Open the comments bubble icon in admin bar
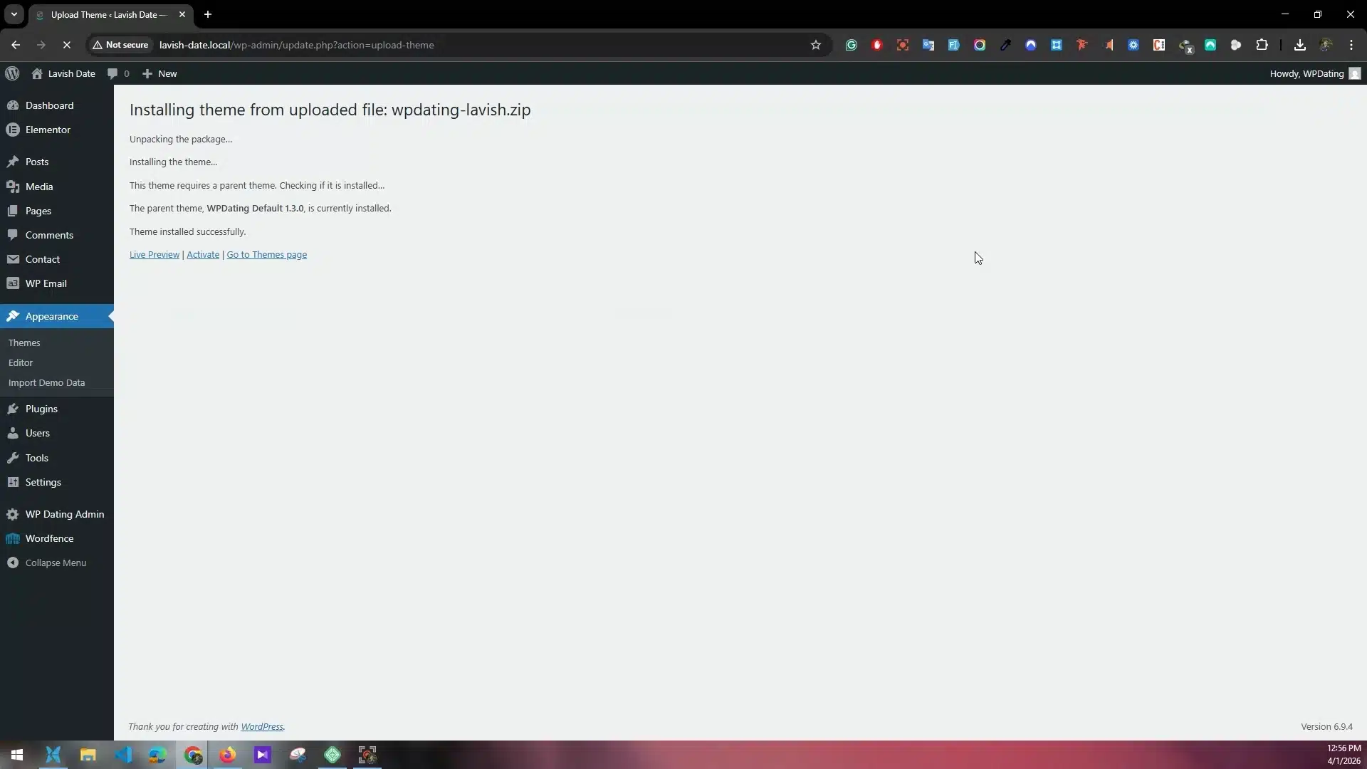The image size is (1367, 769). pos(112,73)
